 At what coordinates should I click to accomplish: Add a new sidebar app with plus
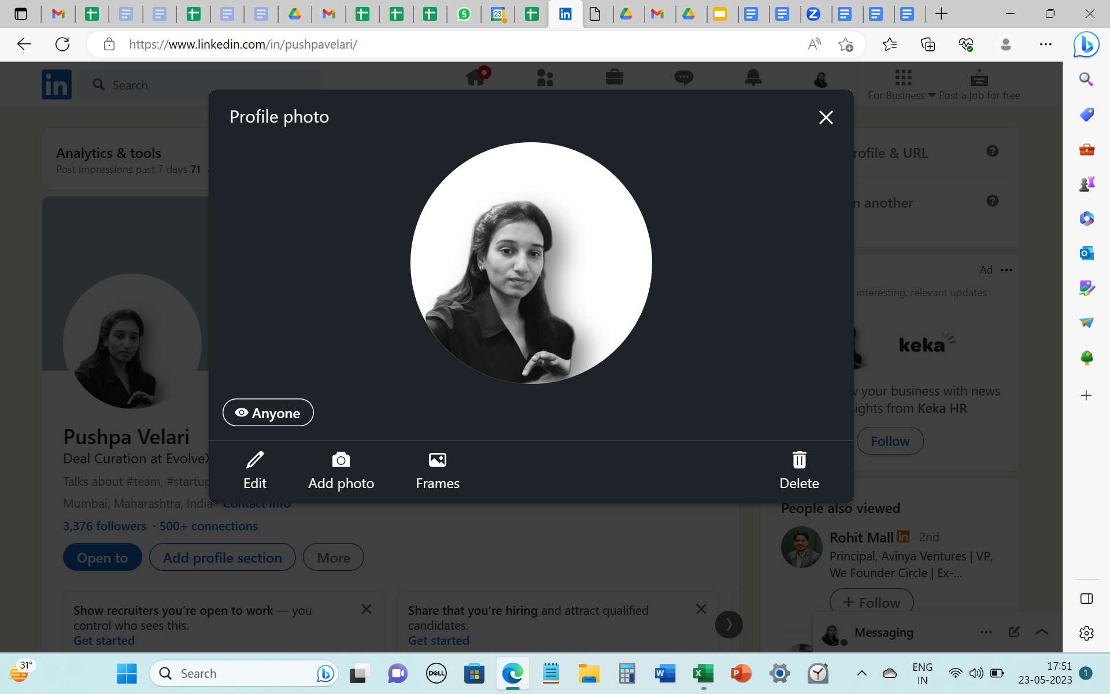point(1086,396)
